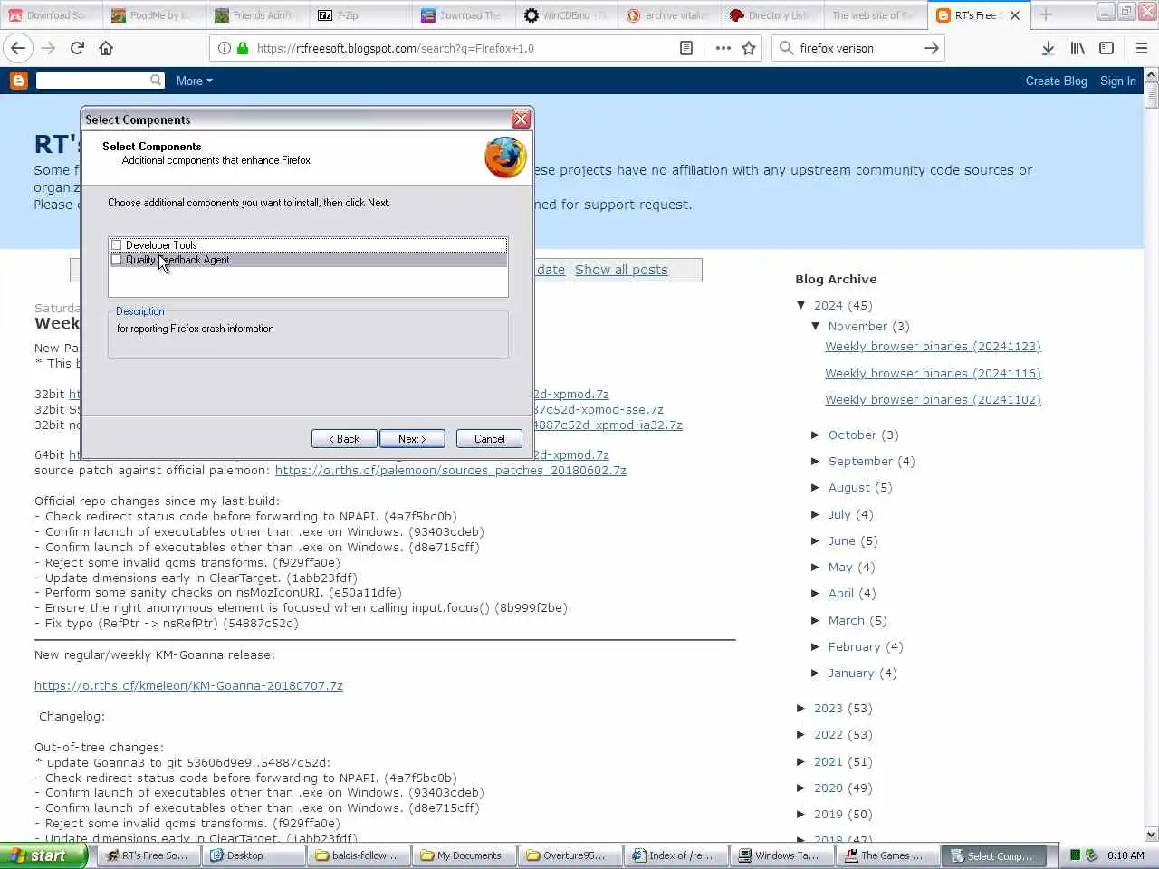
Task: Check the Developer Tools checkbox
Action: (x=116, y=245)
